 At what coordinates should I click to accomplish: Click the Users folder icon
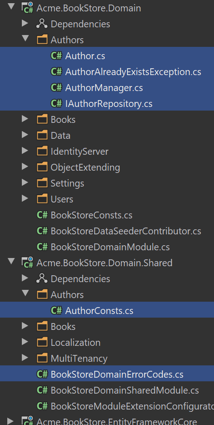point(42,199)
